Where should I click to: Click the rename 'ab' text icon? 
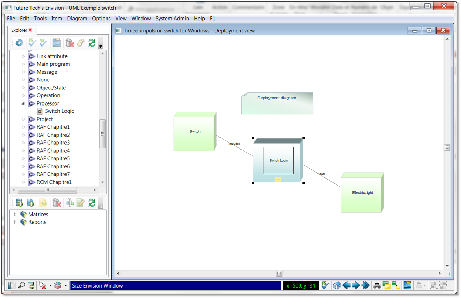point(70,203)
